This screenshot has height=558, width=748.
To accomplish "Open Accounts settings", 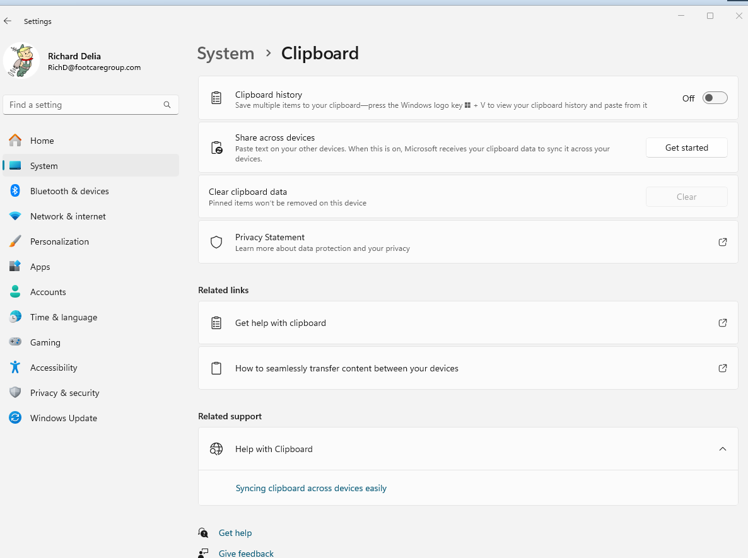I will 91,293.
